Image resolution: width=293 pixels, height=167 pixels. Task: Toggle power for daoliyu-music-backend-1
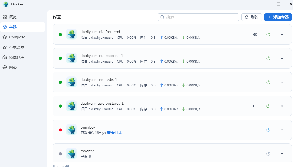268,58
